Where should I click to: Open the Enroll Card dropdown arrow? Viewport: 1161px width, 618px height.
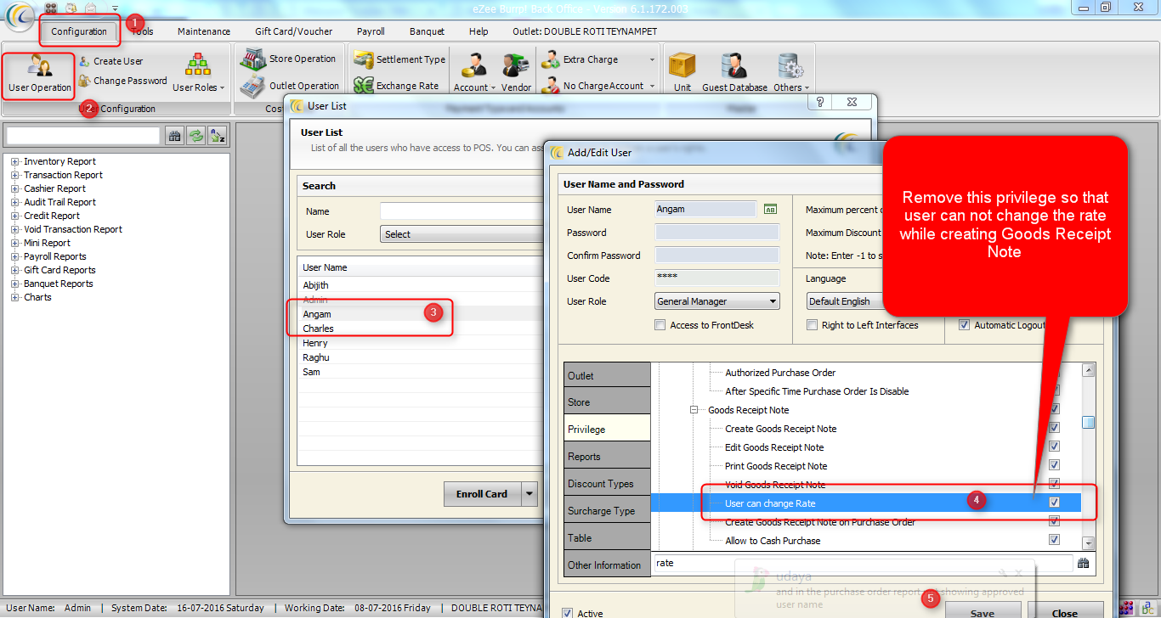530,493
